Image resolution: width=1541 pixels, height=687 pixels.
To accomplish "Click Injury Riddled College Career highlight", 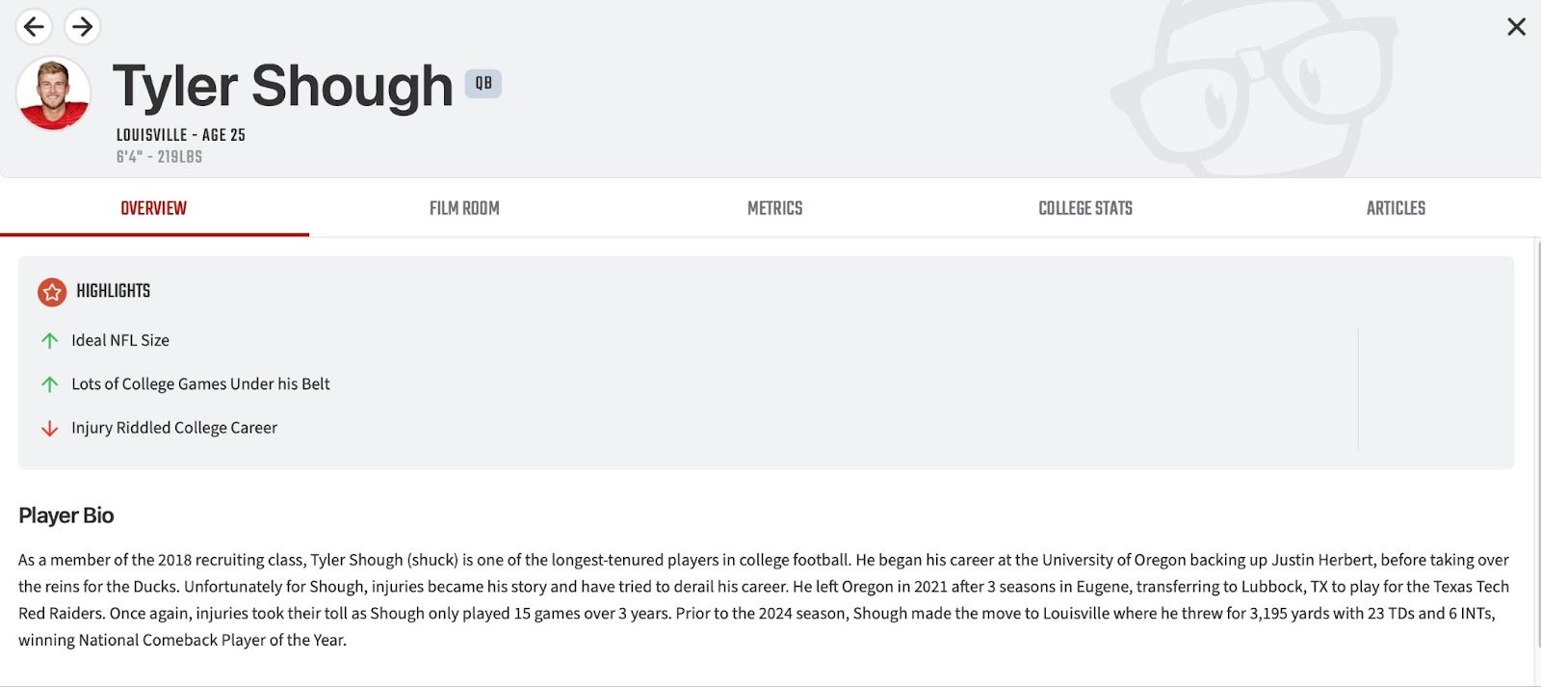I will (174, 428).
